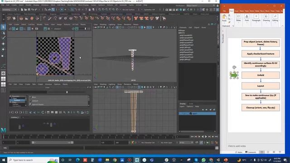Open the Cut/Sew menu in UV Editor
Image resolution: width=290 pixels, height=163 pixels.
coord(31,24)
